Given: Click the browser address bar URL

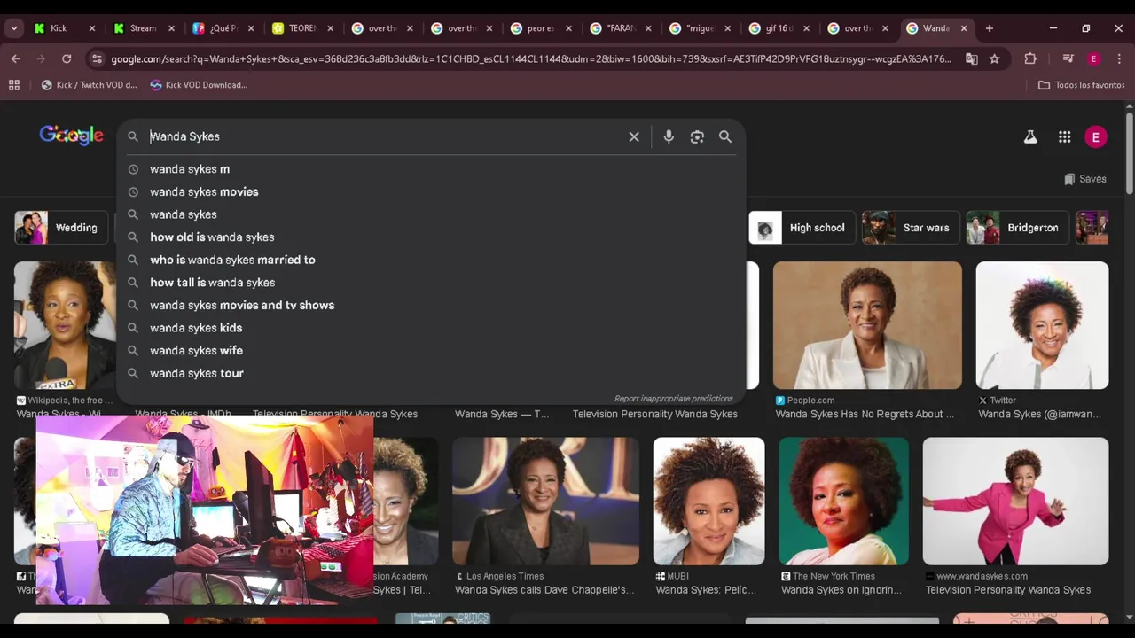Looking at the screenshot, I should pyautogui.click(x=531, y=58).
